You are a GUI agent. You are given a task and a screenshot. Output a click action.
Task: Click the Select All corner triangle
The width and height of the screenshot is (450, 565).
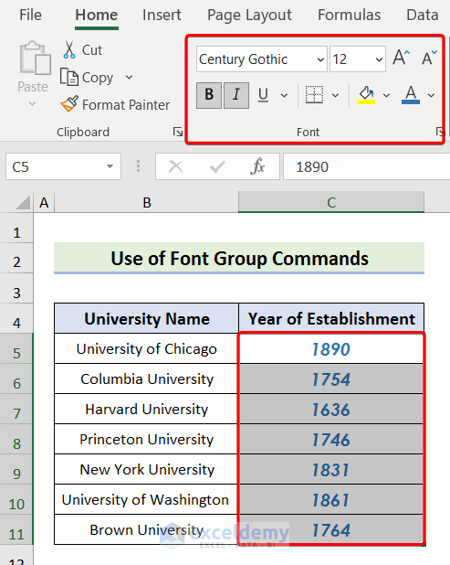pos(23,202)
